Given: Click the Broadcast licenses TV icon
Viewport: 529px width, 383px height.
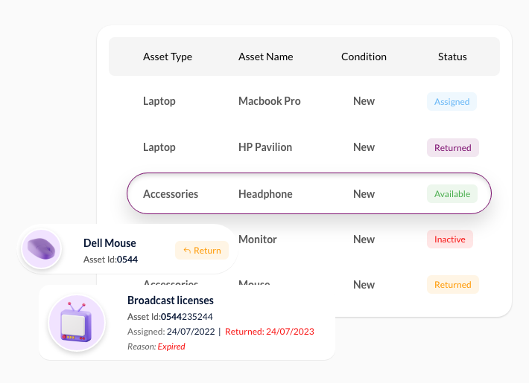Looking at the screenshot, I should [x=77, y=323].
